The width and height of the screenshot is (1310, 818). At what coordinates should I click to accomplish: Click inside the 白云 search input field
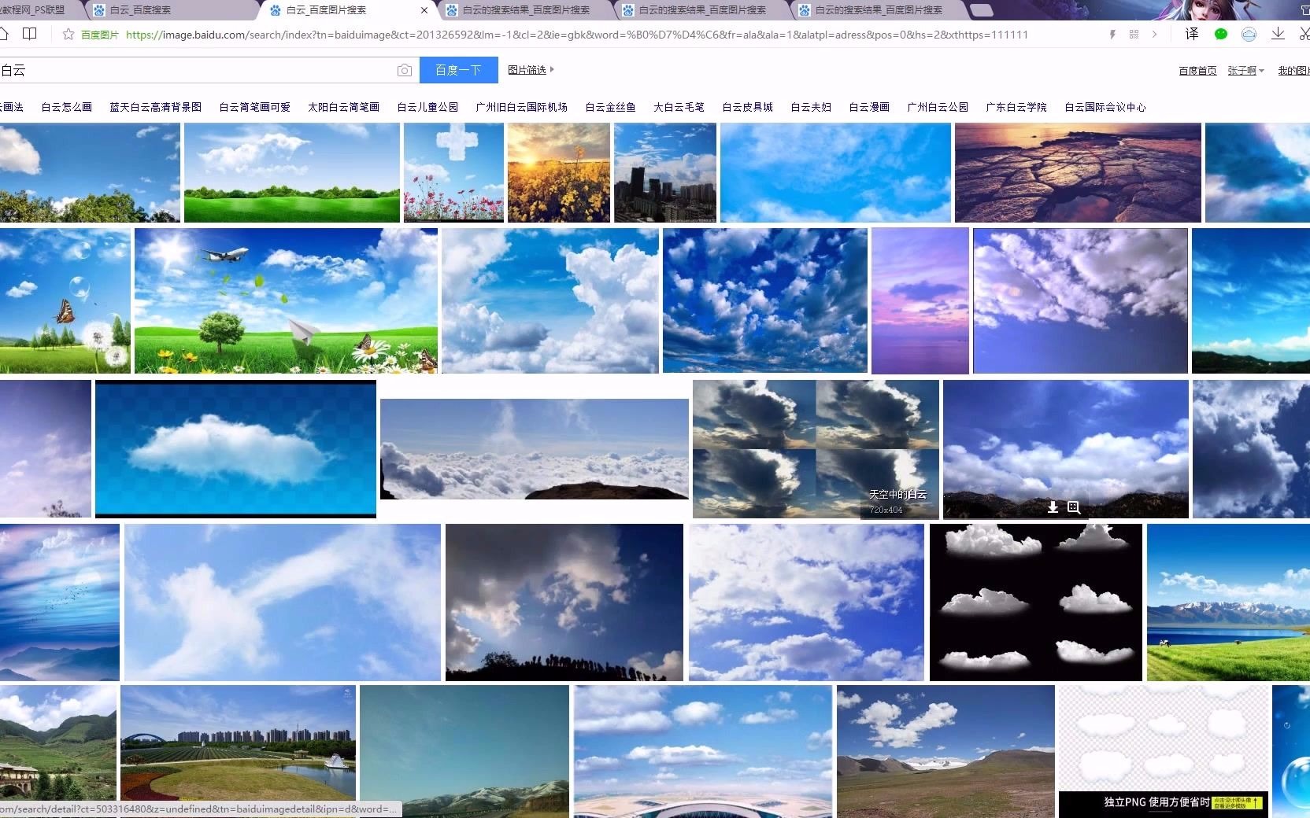197,70
